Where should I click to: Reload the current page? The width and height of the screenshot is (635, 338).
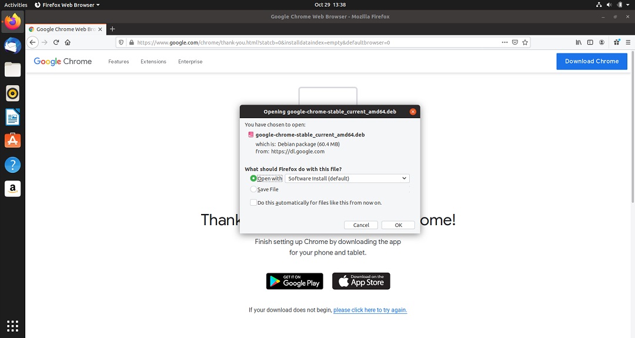[56, 42]
